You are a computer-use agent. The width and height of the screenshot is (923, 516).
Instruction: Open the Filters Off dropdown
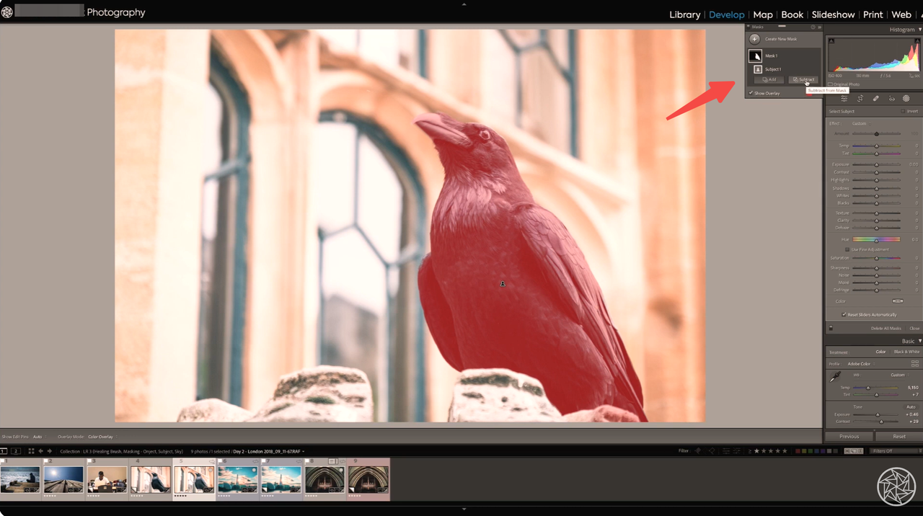click(895, 451)
